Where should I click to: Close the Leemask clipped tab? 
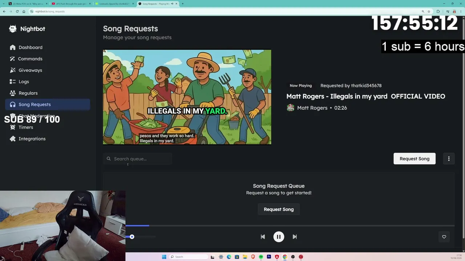click(x=133, y=4)
